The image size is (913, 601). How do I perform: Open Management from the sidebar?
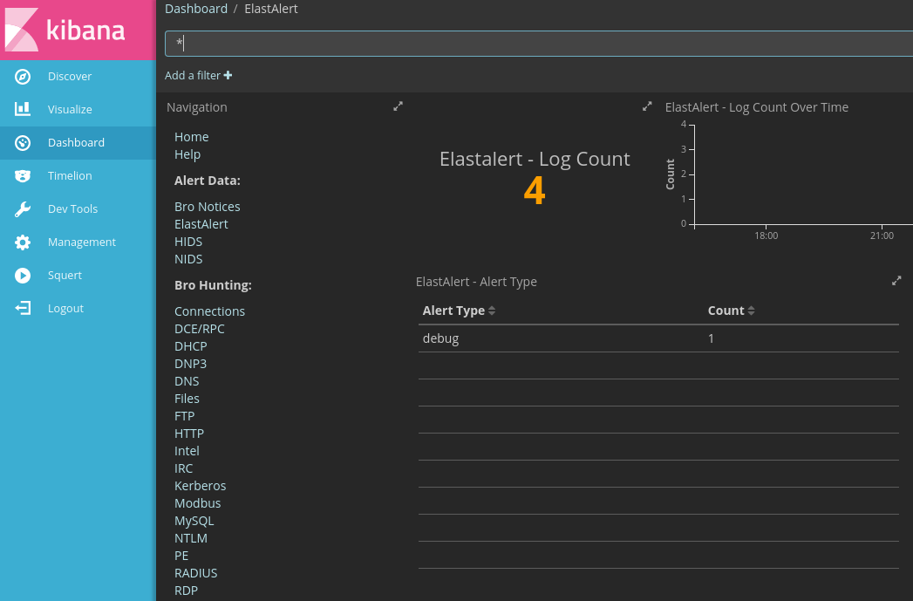tap(78, 242)
